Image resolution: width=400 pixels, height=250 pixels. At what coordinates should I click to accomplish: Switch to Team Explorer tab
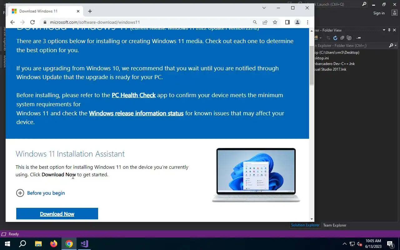335,225
